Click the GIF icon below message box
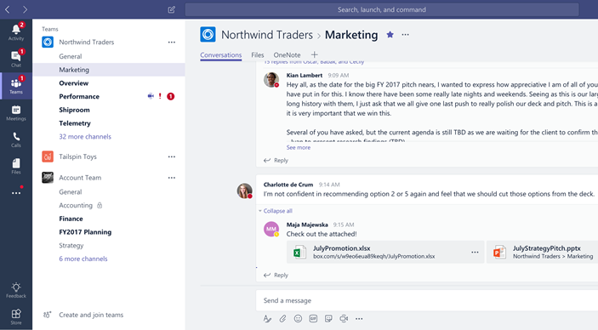598x330 pixels. [313, 319]
